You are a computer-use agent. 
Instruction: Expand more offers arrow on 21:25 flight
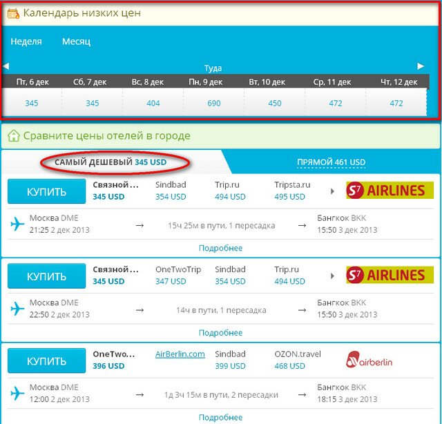(x=332, y=191)
